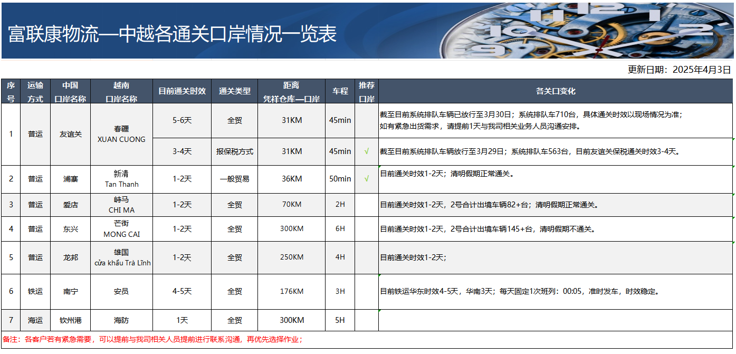
Task: Click the 176KM distance cell
Action: click(x=292, y=291)
